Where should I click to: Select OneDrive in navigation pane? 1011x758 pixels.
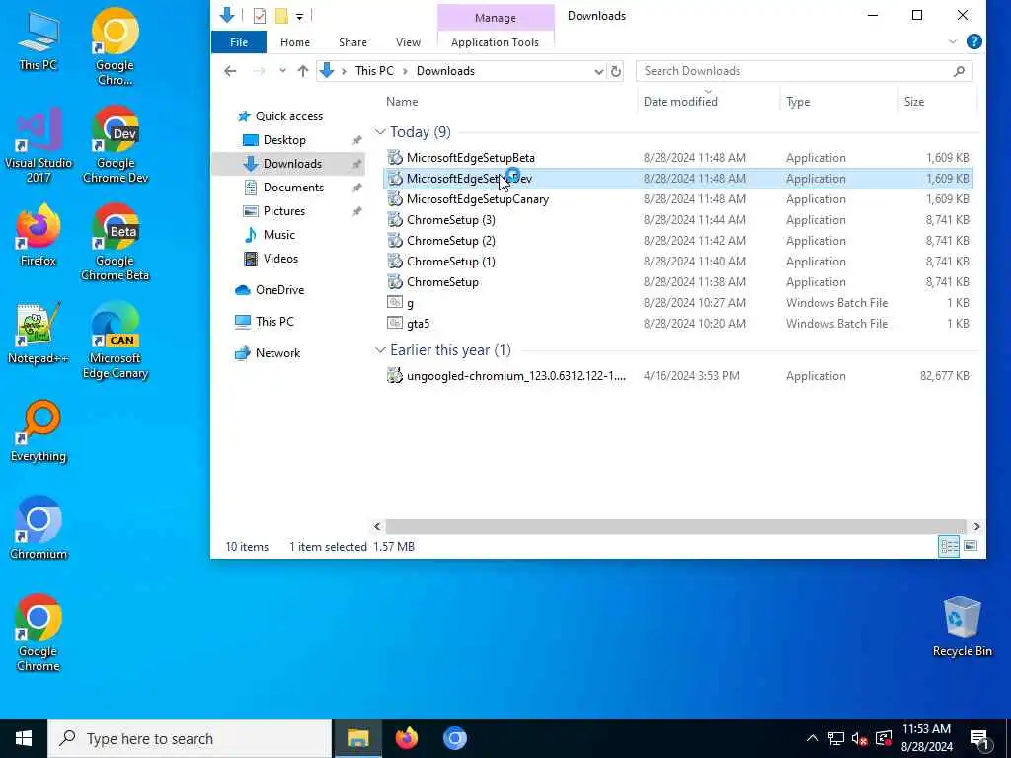(x=279, y=290)
